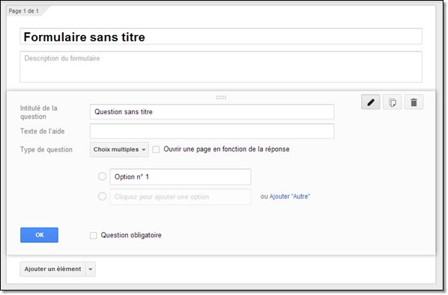This screenshot has height=295, width=448.
Task: Click the 'Intitulé de la question' label
Action: point(39,112)
